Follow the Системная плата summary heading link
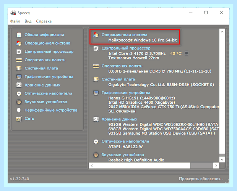Screen dimensions: 237x191 (118, 79)
